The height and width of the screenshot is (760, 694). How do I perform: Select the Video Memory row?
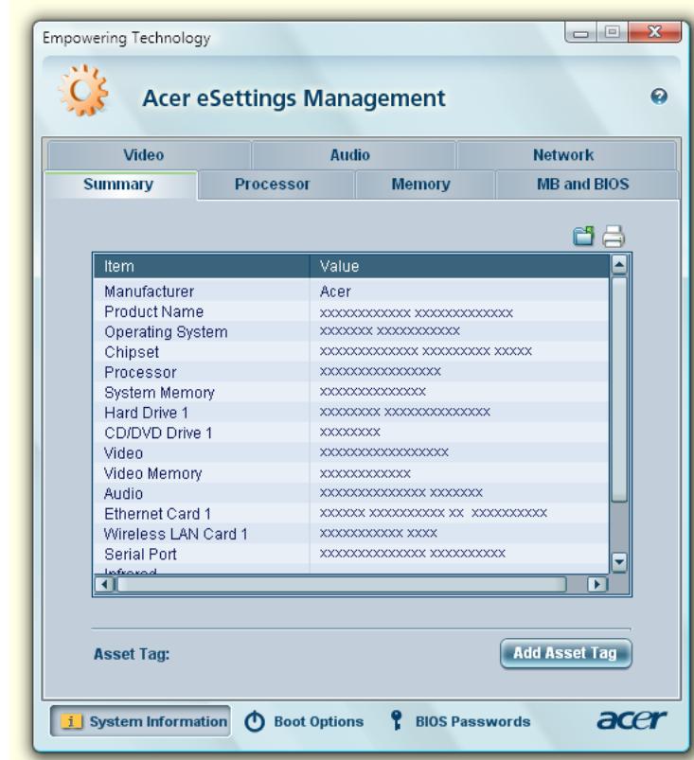pyautogui.click(x=351, y=473)
